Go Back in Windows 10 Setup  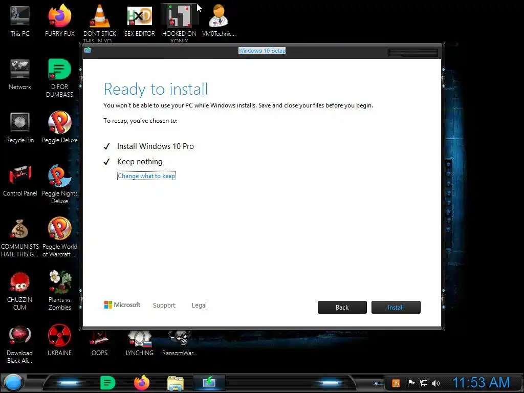(342, 307)
